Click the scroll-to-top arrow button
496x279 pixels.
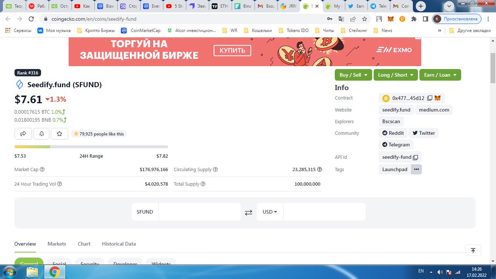point(473,250)
